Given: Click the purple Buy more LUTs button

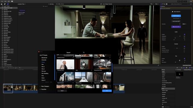Looking at the screenshot, I should click(x=176, y=27).
